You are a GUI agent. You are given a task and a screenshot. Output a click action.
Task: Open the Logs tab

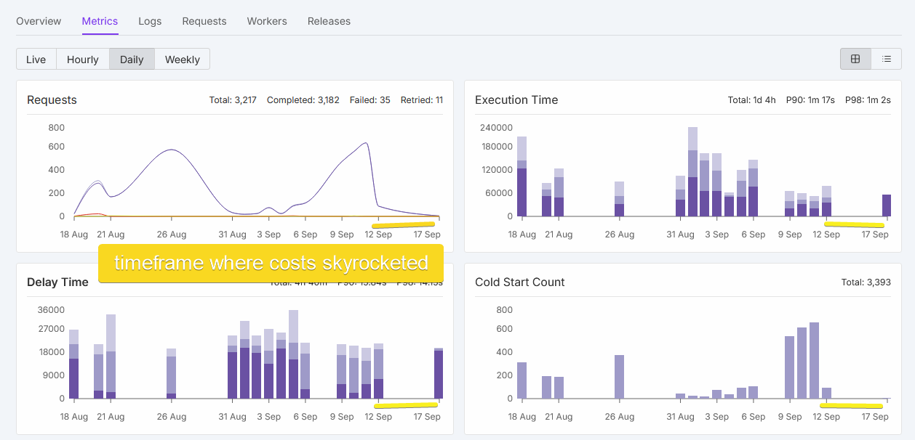(150, 21)
